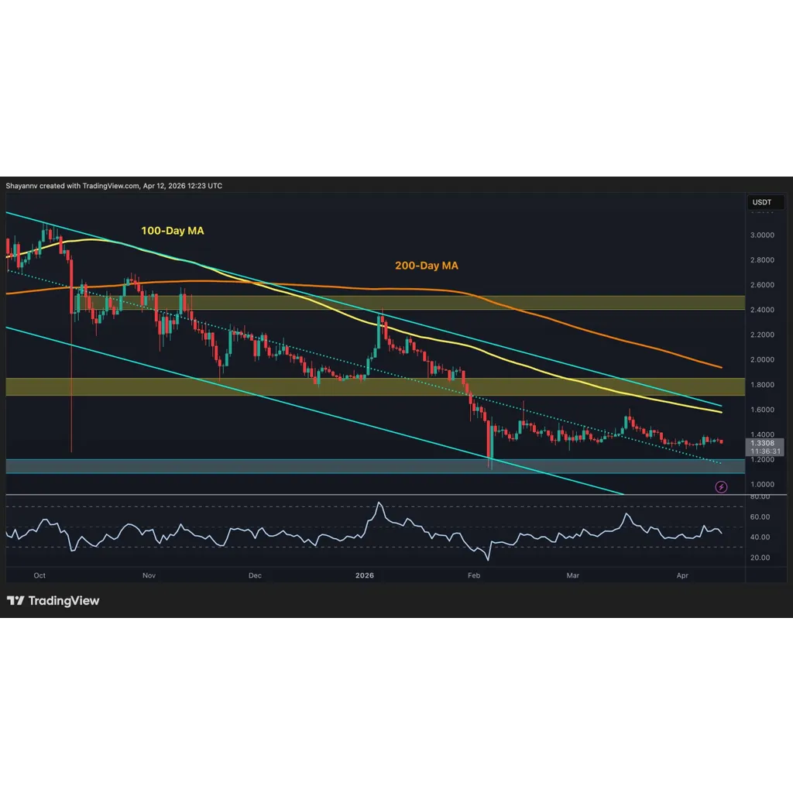Click the 1.8000 price axis label
793x793 pixels.
pyautogui.click(x=762, y=384)
